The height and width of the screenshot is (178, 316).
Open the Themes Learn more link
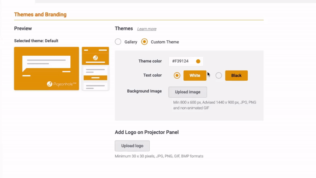147,29
